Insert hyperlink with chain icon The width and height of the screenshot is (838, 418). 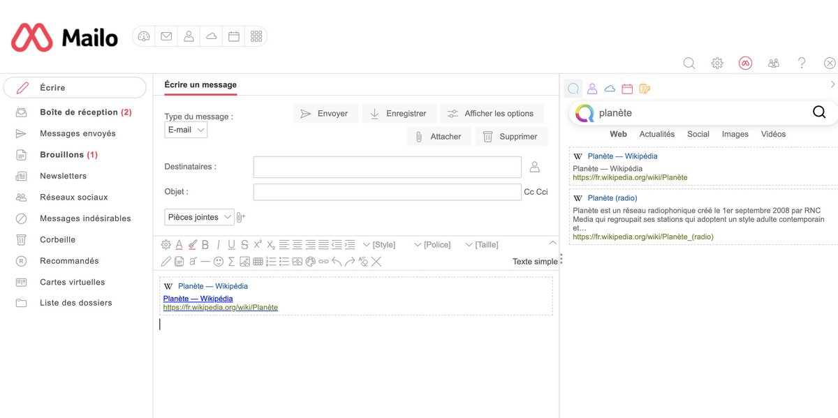[323, 262]
